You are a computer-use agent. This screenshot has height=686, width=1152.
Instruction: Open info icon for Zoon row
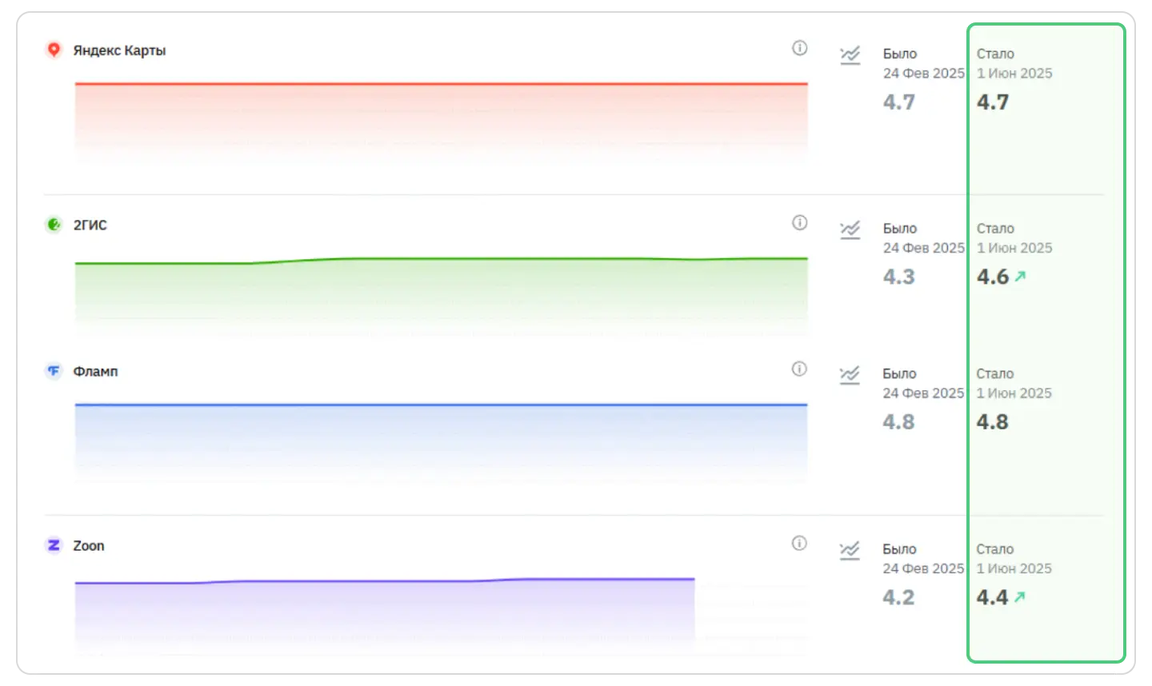[x=799, y=544]
